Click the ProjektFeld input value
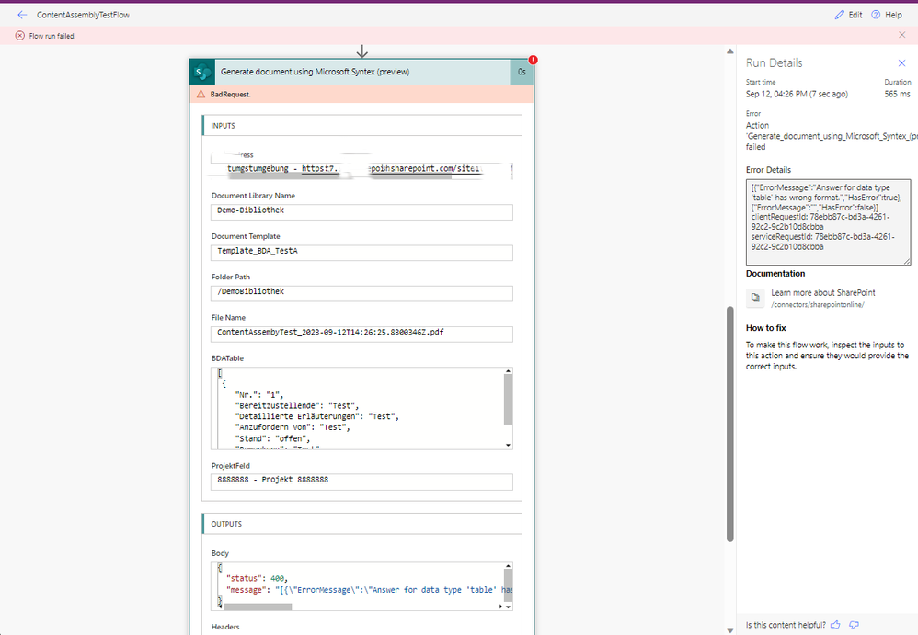Screen dimensions: 918x635 pos(361,482)
